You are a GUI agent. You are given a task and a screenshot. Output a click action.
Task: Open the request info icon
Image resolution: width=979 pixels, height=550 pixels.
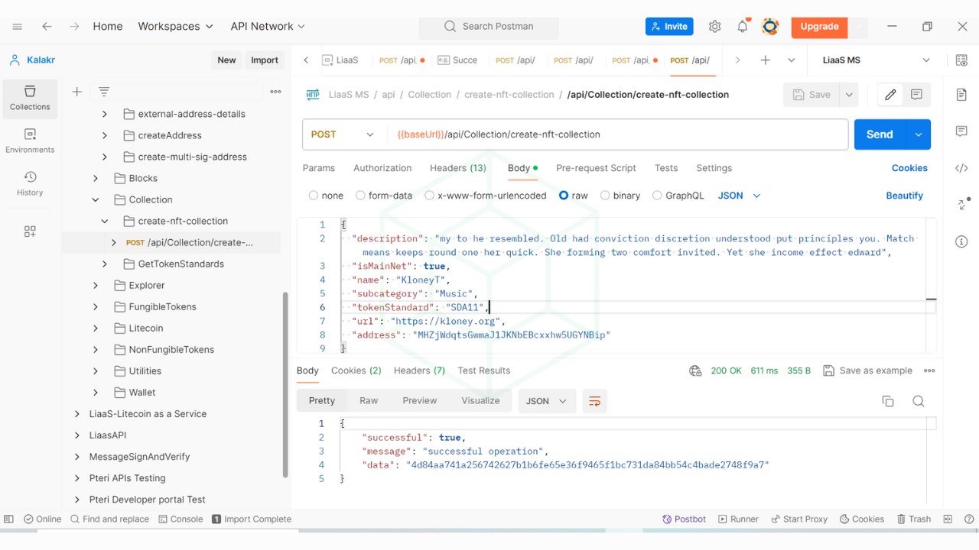pos(961,241)
